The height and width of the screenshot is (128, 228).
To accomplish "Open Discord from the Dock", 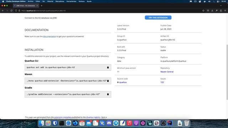I will pos(109,123).
